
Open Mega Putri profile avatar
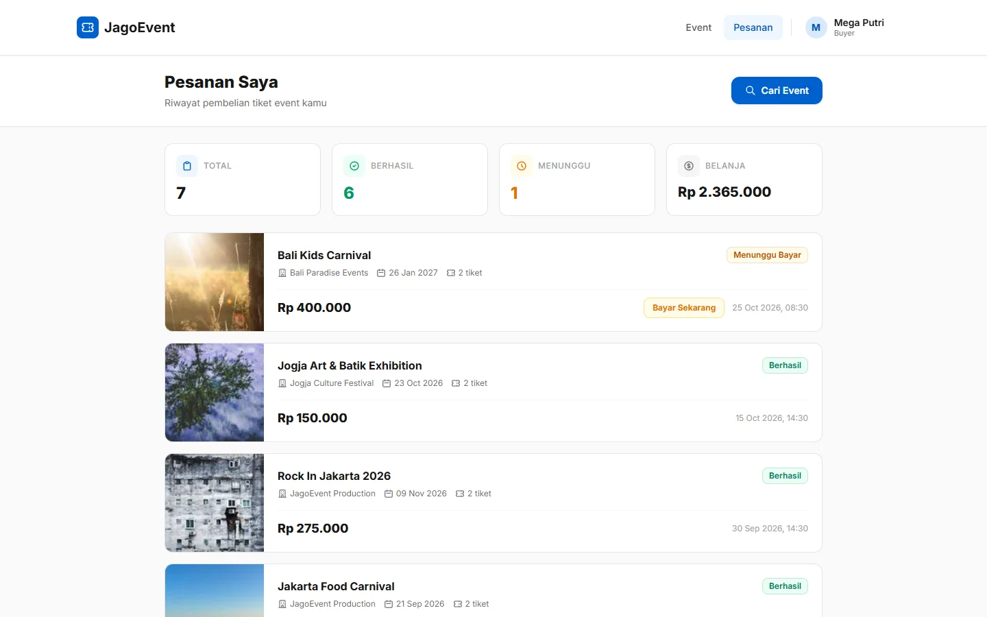point(816,27)
